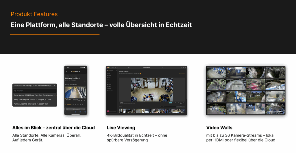The image size is (296, 153).
Task: Click the options button beside the Creation date
Action: [x=85, y=81]
